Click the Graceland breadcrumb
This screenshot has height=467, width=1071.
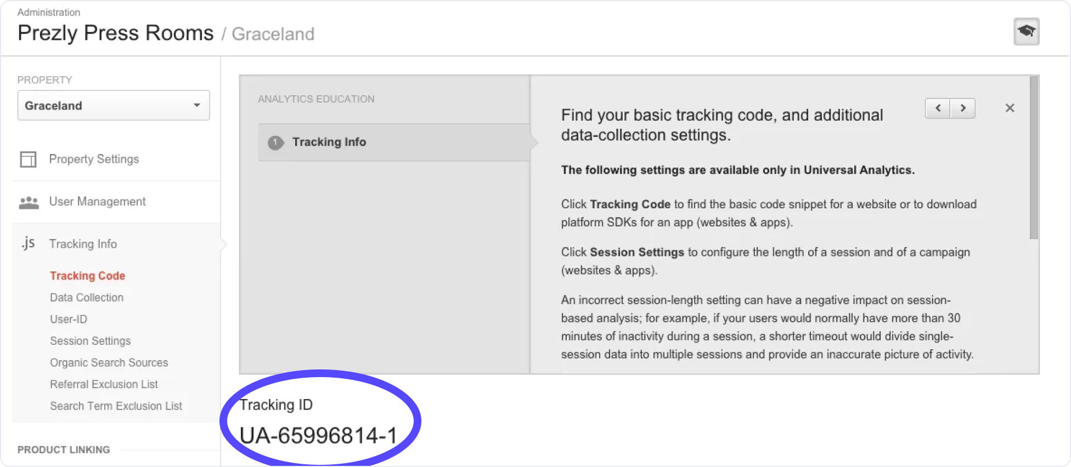click(x=273, y=34)
